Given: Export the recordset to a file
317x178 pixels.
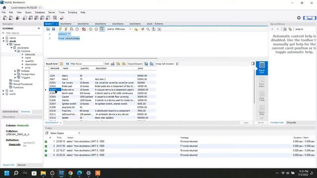Looking at the screenshot, I should tap(146, 64).
